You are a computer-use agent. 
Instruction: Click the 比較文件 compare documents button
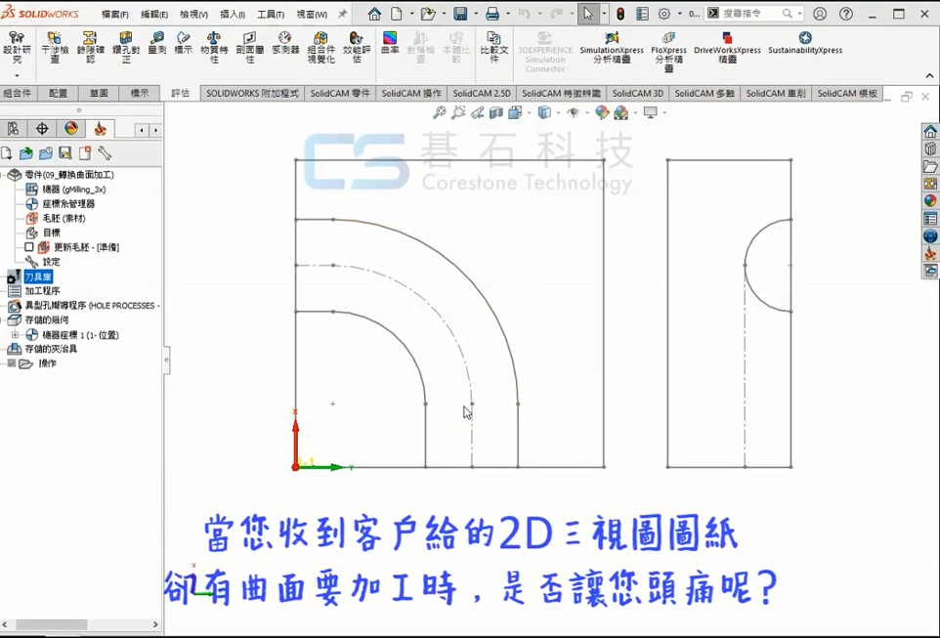coord(494,48)
